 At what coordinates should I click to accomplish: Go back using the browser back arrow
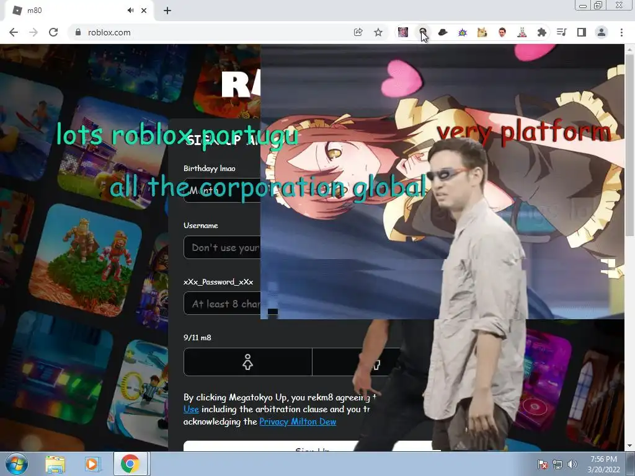[14, 32]
